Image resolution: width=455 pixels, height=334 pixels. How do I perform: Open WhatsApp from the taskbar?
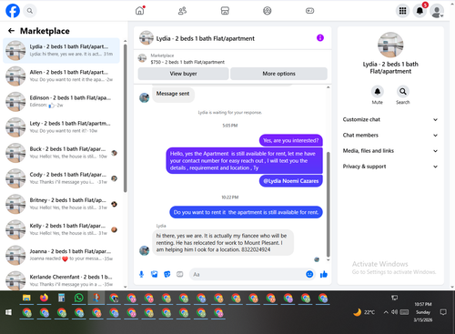click(78, 299)
